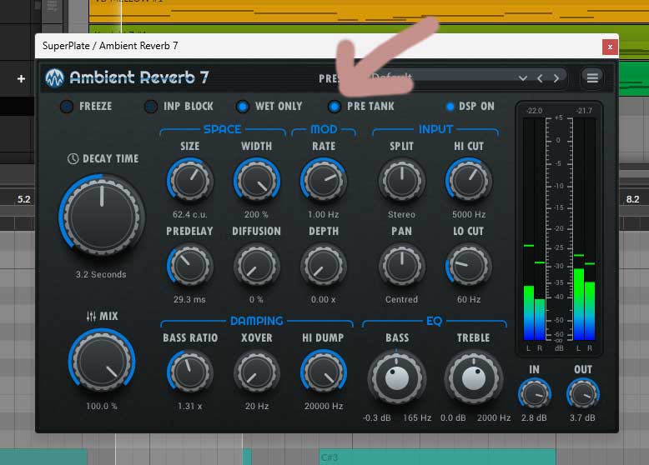Click the Ambient Reverb 7 logo icon

point(54,77)
